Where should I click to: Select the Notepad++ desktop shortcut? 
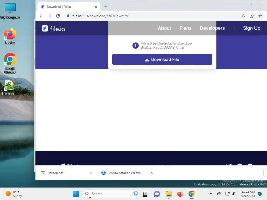[10, 87]
